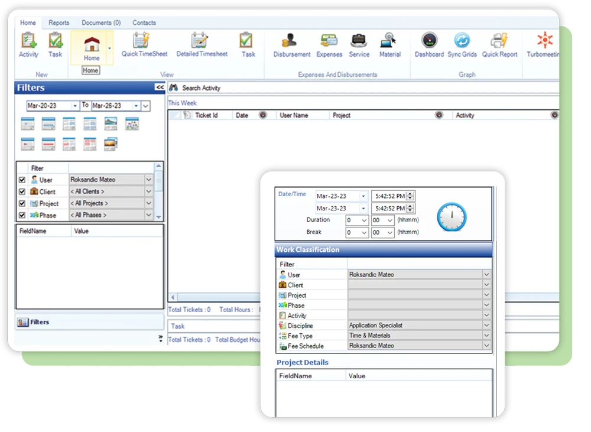This screenshot has height=432, width=591.
Task: Click the Turbomeeting icon
Action: click(545, 40)
